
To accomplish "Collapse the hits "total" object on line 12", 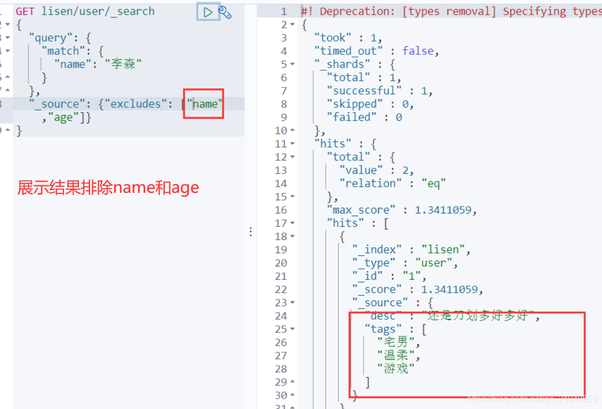I will pyautogui.click(x=293, y=157).
